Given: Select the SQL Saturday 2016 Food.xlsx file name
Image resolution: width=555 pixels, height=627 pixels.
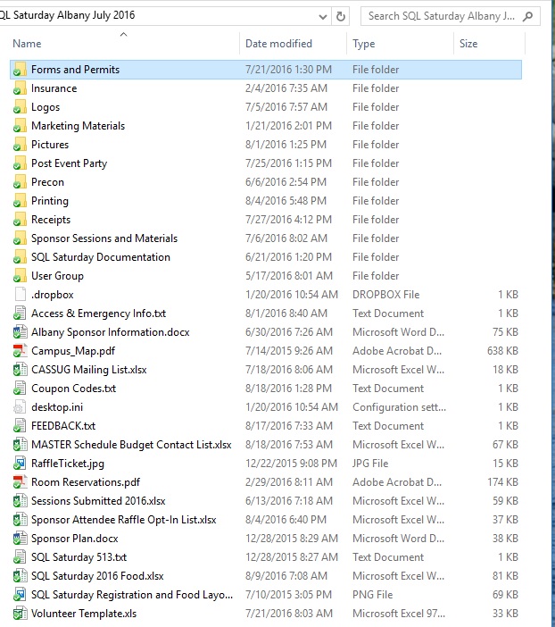Looking at the screenshot, I should point(97,576).
